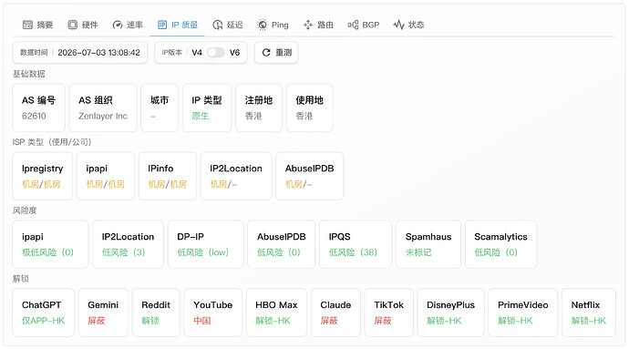
Task: Open the 状态 status tab
Action: click(408, 25)
